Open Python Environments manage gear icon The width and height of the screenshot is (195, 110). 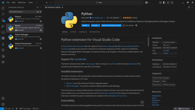(x=41, y=48)
